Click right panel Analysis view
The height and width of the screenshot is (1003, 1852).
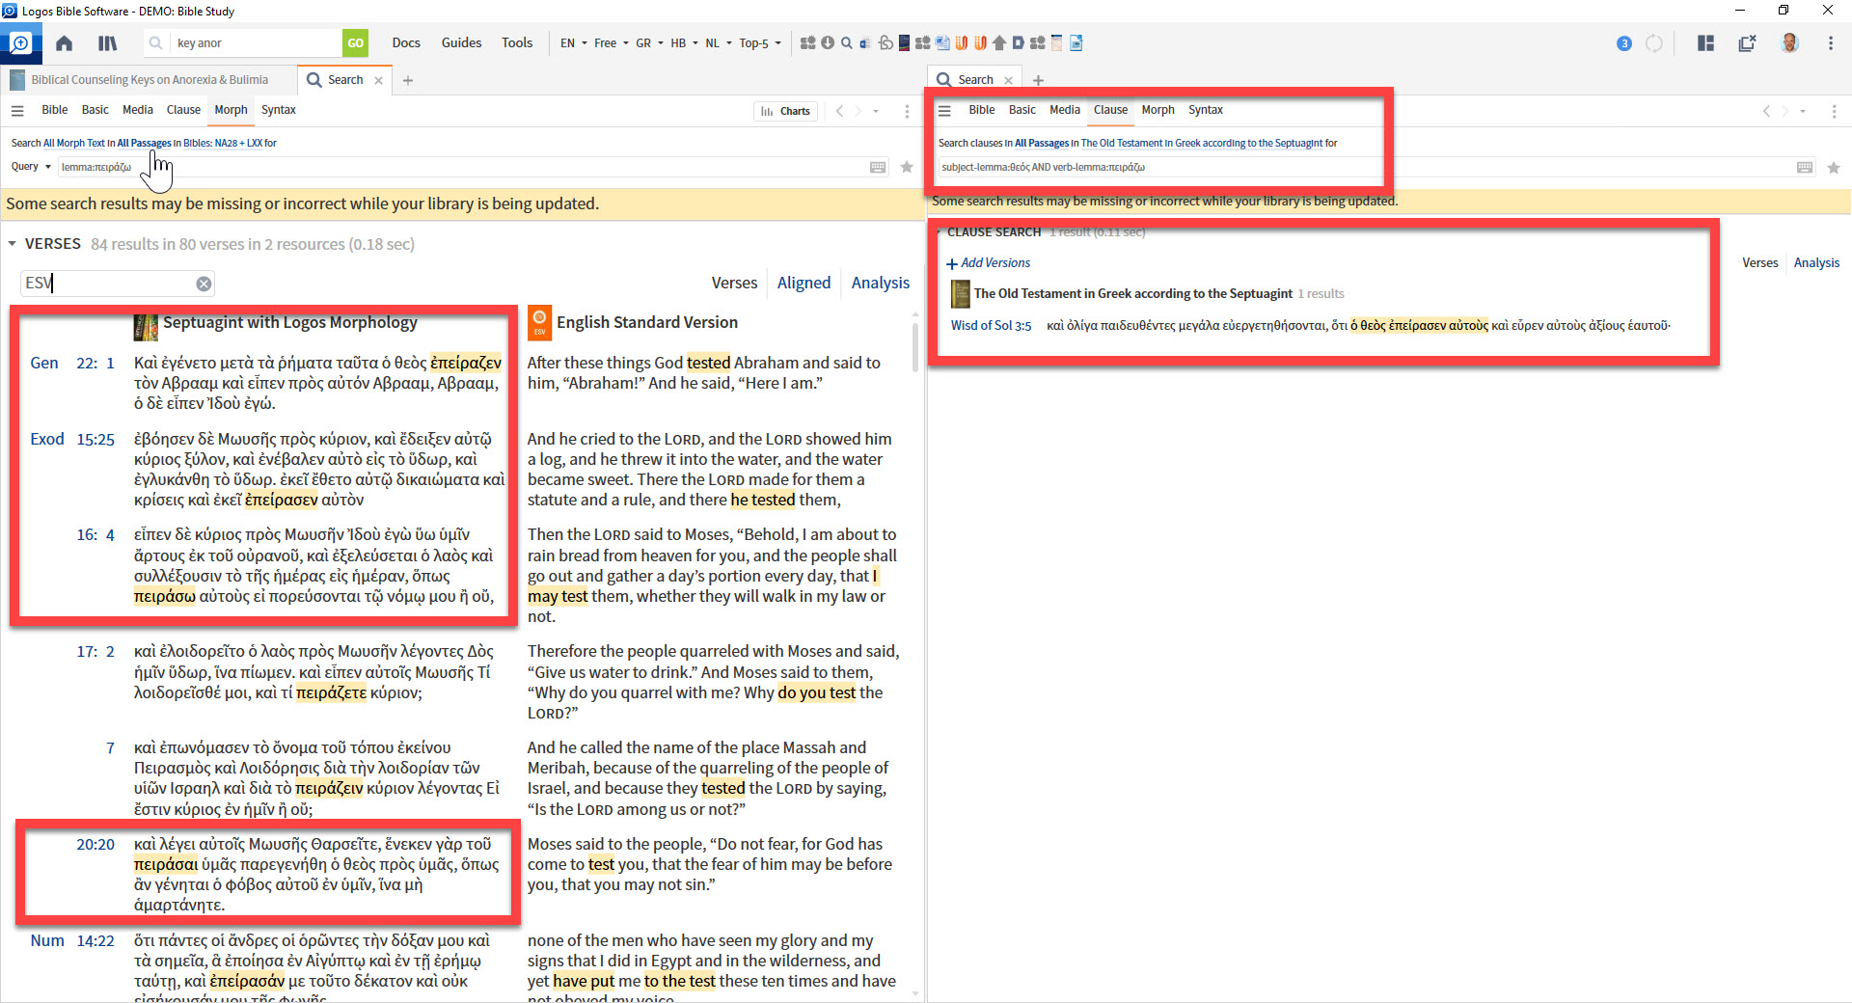pyautogui.click(x=1816, y=263)
